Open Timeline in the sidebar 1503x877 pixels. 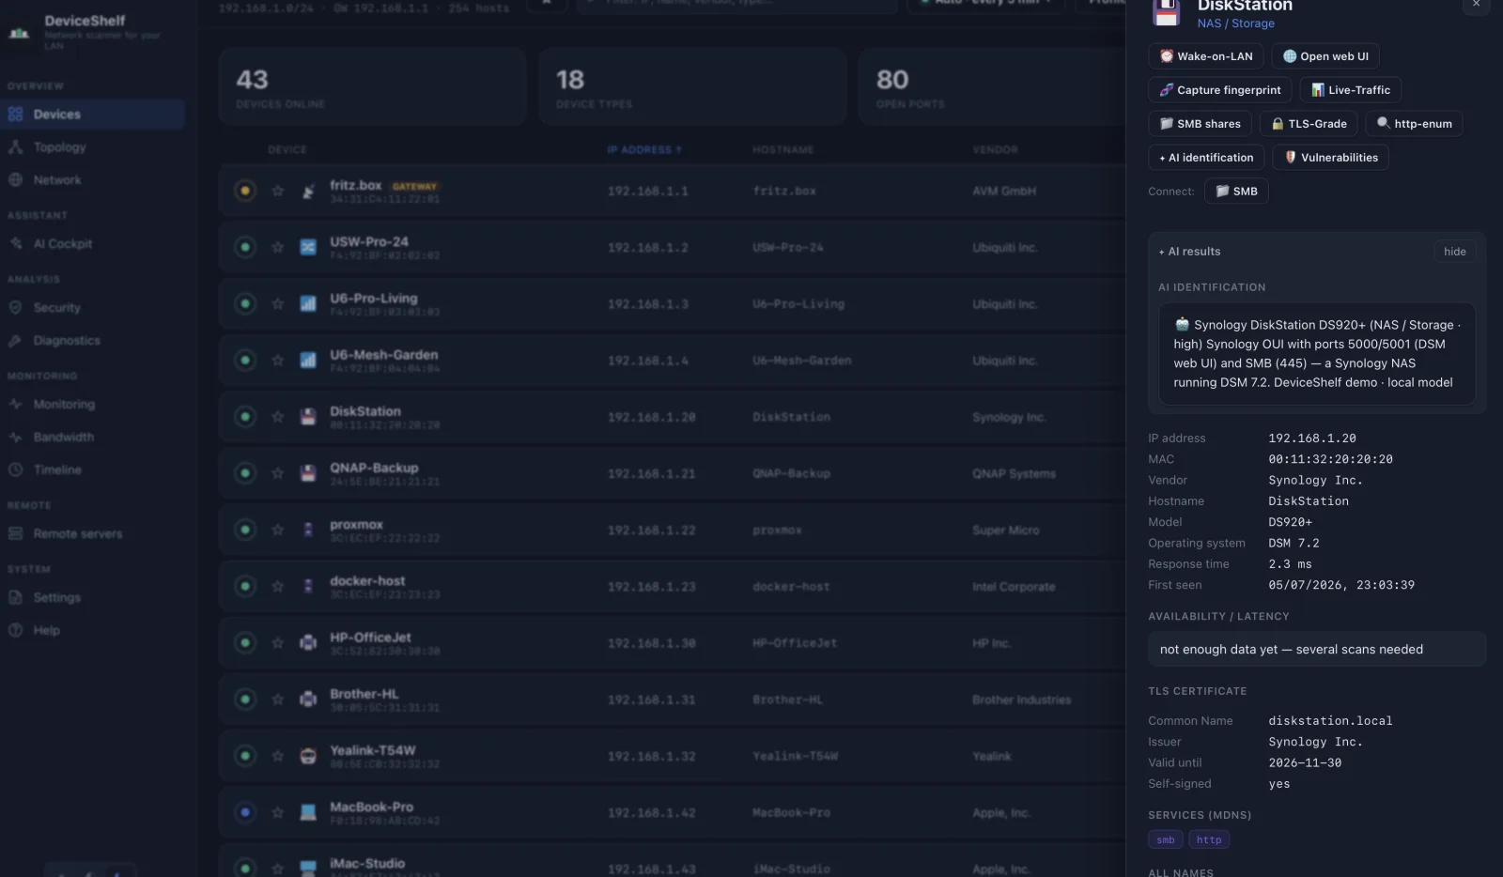point(92,470)
